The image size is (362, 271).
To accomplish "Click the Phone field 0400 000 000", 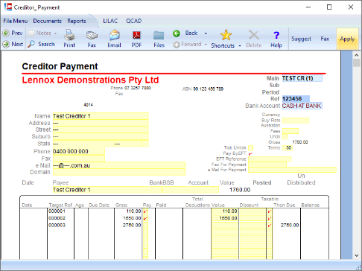I will [79, 151].
